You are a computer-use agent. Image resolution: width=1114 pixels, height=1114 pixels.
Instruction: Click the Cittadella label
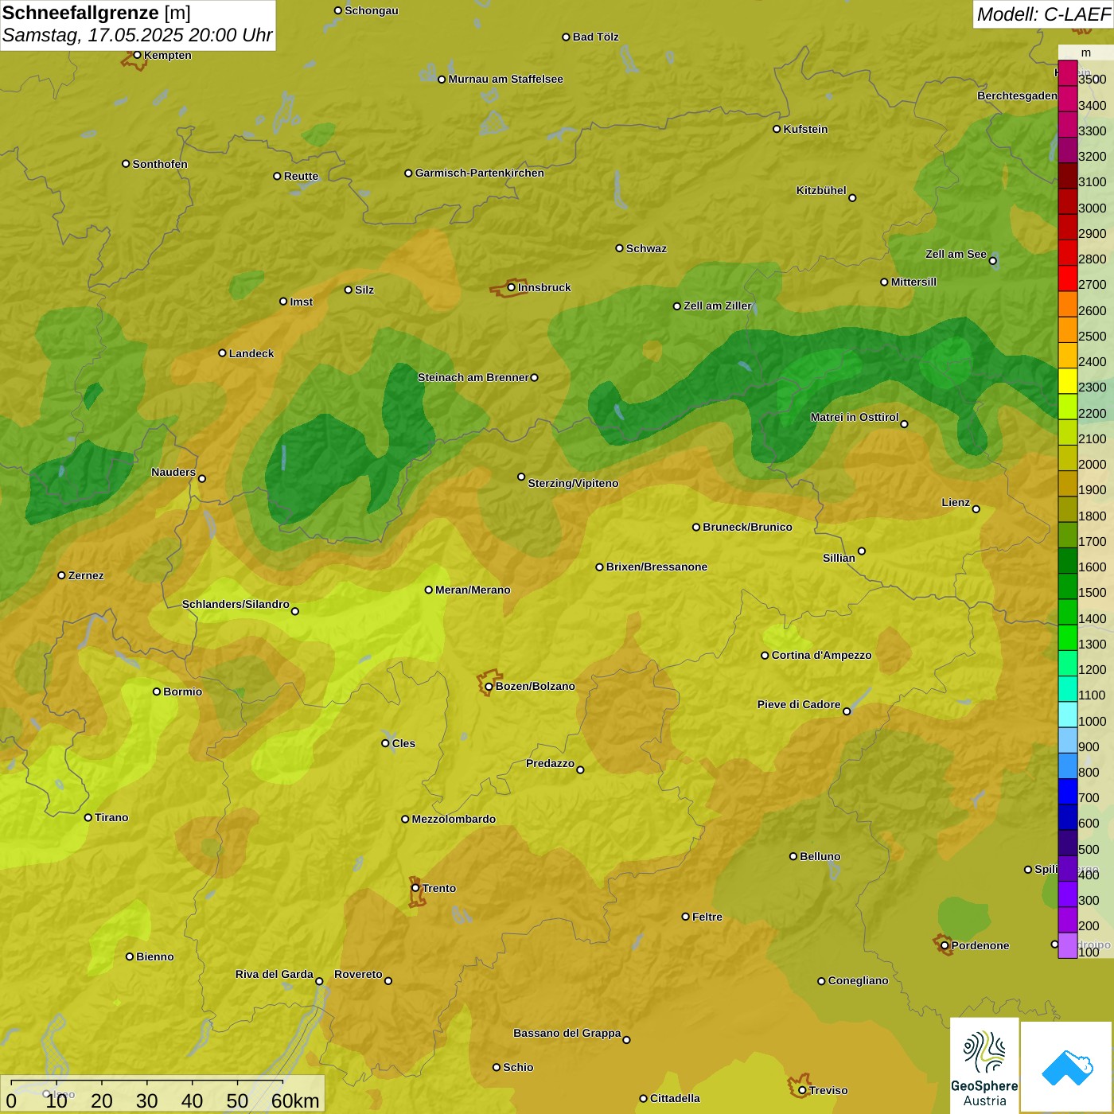[676, 1098]
